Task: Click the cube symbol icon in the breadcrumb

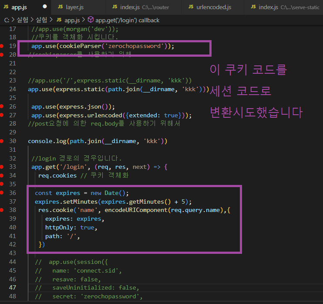Action: (91, 20)
